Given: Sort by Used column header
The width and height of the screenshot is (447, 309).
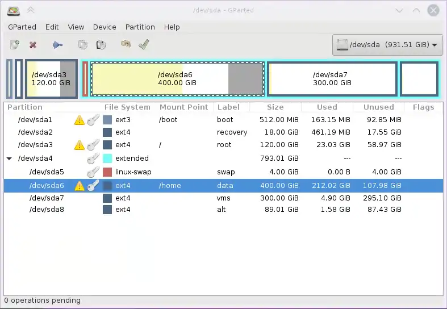Looking at the screenshot, I should pos(327,107).
